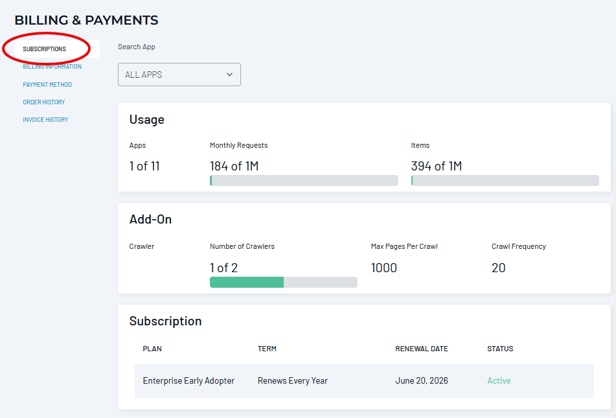This screenshot has width=616, height=418.
Task: Click the PLAN column header
Action: pos(152,349)
